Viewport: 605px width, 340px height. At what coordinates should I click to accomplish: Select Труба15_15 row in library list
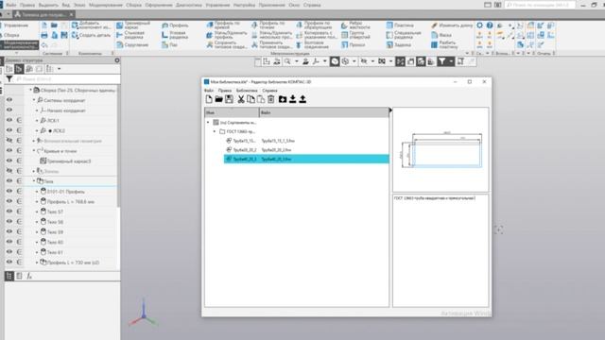(306, 141)
